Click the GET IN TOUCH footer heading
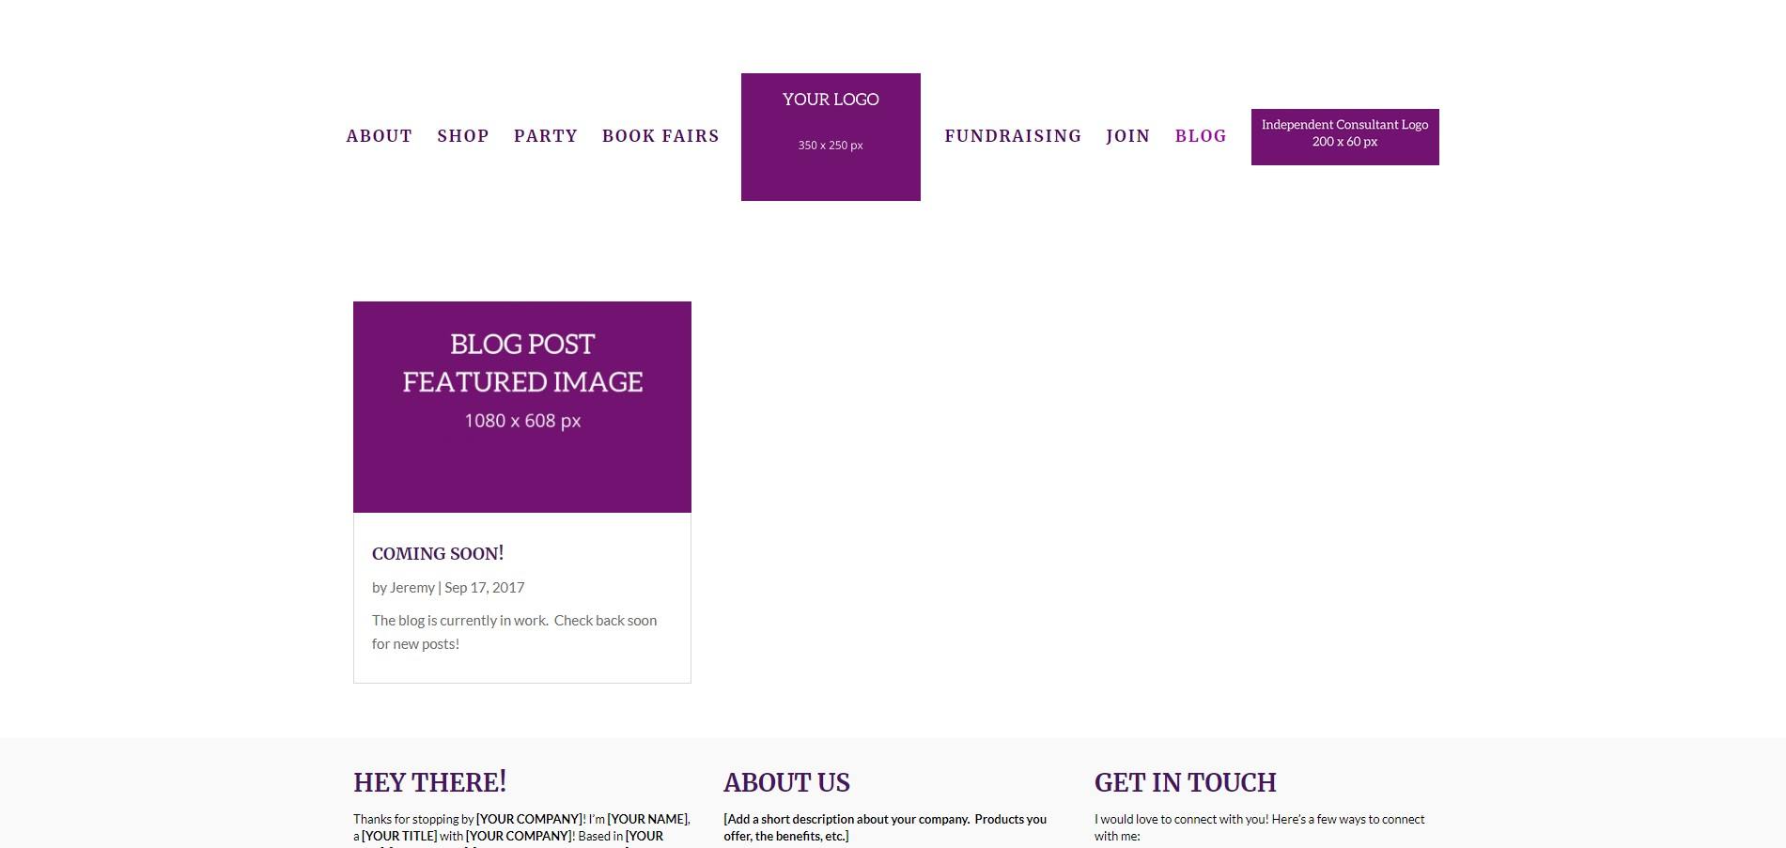Image resolution: width=1786 pixels, height=848 pixels. [1185, 782]
